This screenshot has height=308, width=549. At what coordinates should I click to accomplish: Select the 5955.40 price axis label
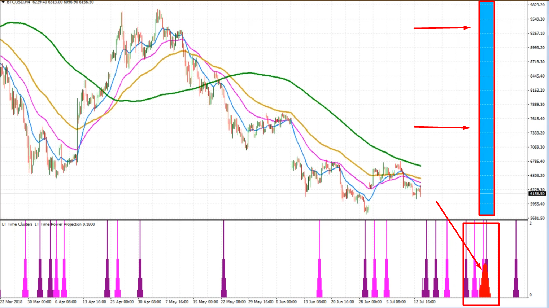537,204
